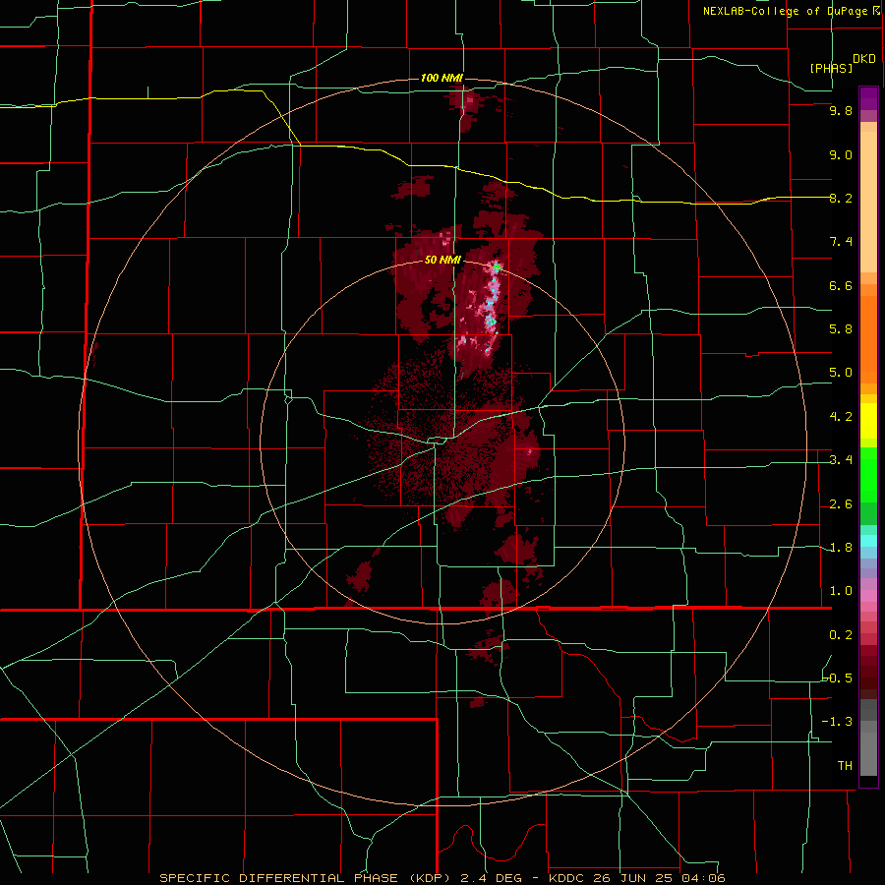Click the 100 NMI range ring label
Viewport: 885px width, 885px height.
tap(442, 78)
